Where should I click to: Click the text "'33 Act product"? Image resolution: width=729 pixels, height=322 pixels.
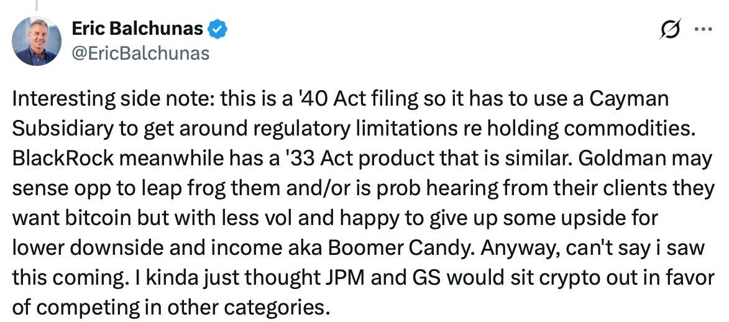click(x=362, y=158)
